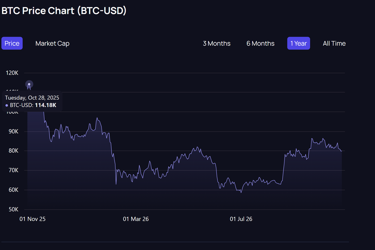The width and height of the screenshot is (375, 250).
Task: Click the '01 Jul 26' axis label
Action: click(x=241, y=219)
